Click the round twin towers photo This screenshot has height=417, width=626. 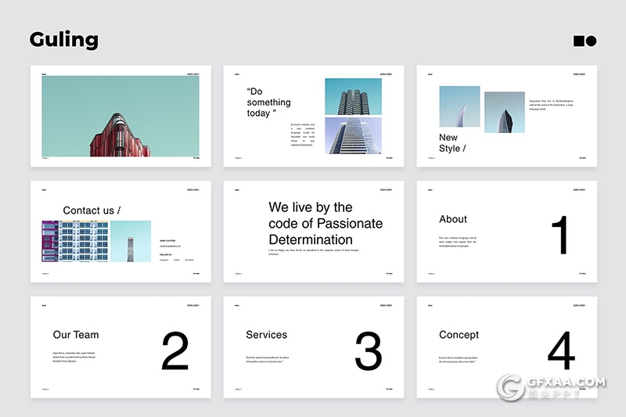[353, 96]
